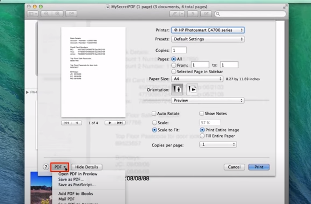
Task: Open the Printer dropdown
Action: click(x=208, y=30)
